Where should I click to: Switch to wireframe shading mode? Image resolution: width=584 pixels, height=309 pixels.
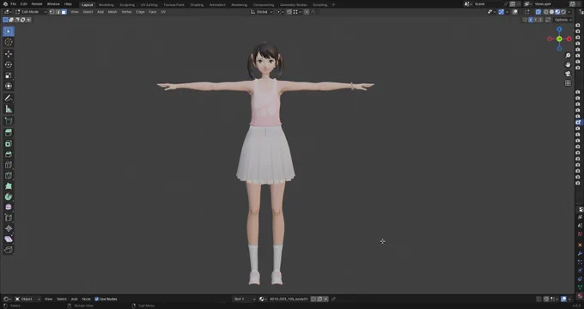click(546, 12)
